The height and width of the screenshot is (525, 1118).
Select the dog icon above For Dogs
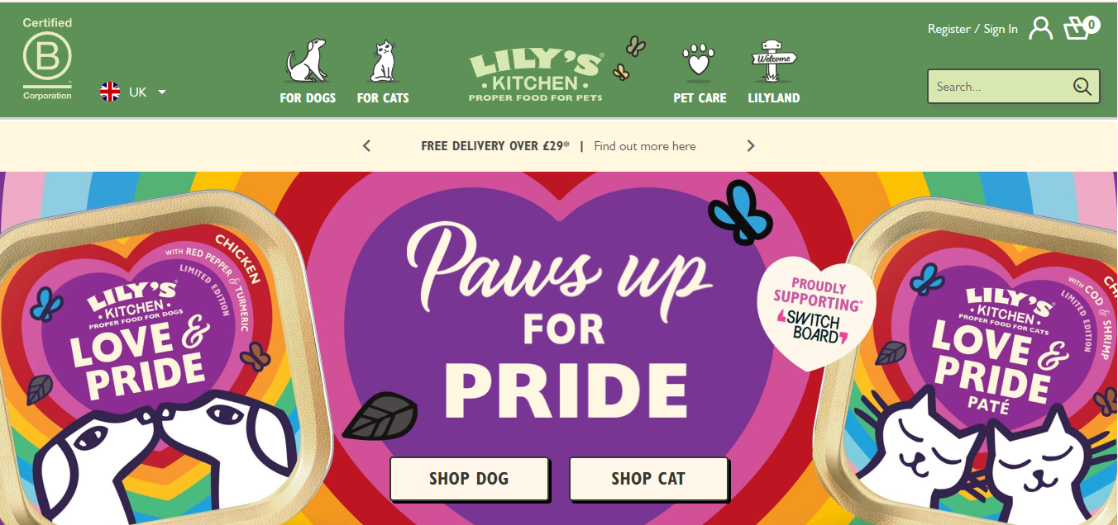click(x=307, y=60)
